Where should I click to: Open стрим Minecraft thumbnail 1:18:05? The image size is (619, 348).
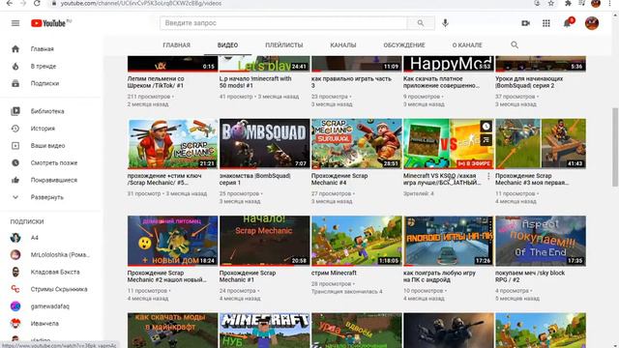[357, 241]
